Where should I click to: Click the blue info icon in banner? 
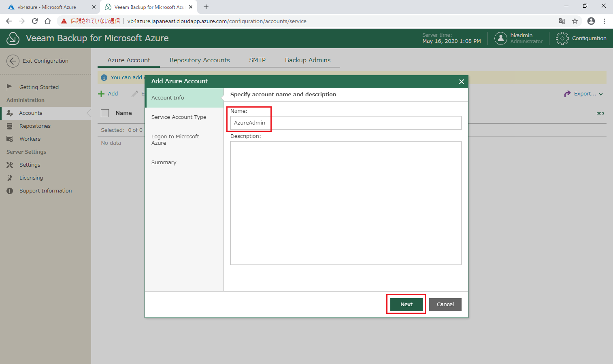point(104,78)
